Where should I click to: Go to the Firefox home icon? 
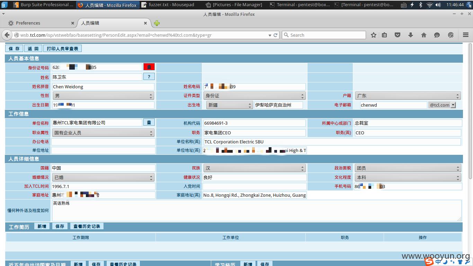click(x=424, y=35)
